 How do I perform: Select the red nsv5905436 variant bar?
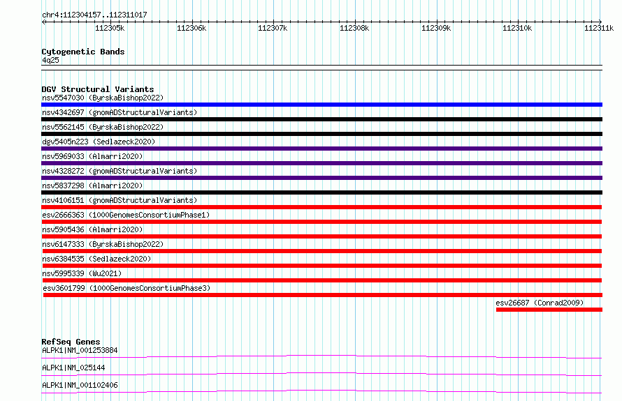(x=321, y=236)
